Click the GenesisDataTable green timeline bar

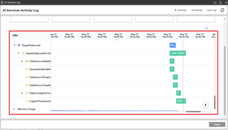(172, 69)
